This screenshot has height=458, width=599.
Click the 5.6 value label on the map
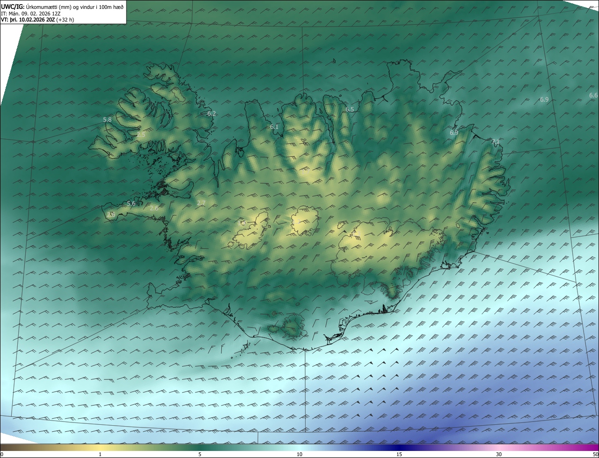coord(131,203)
